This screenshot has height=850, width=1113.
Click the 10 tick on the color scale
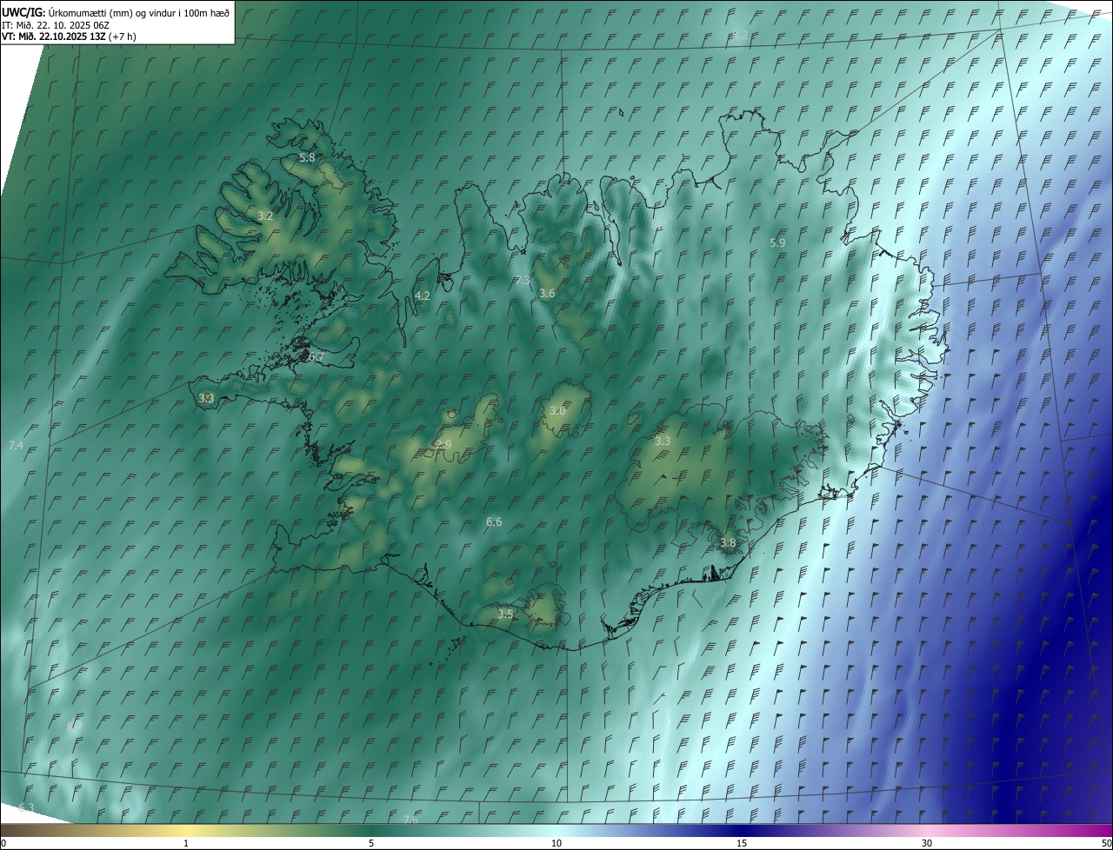tap(556, 843)
